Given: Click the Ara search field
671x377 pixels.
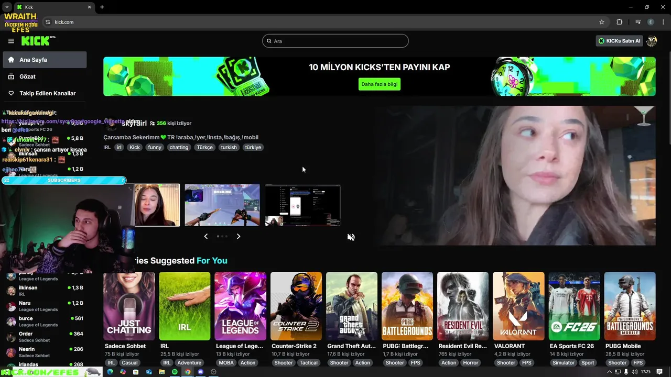Looking at the screenshot, I should 335,41.
